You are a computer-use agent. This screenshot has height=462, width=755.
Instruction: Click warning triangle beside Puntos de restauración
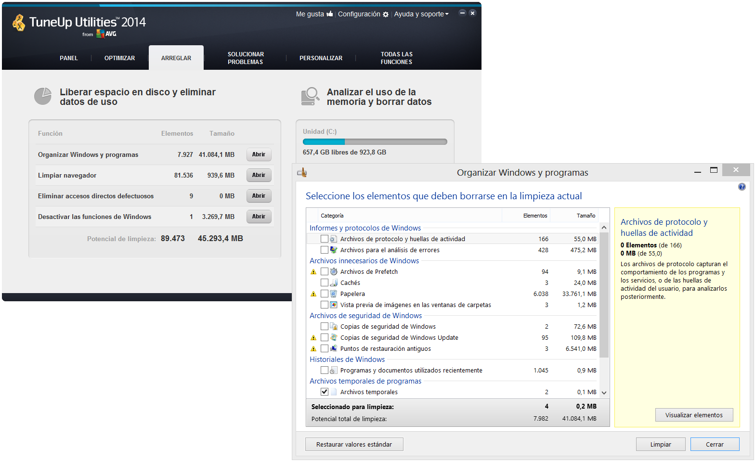tap(313, 349)
